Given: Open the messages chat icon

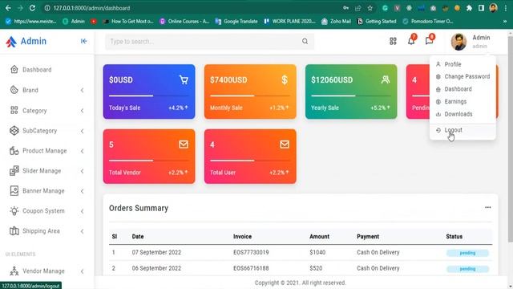Looking at the screenshot, I should [x=429, y=40].
